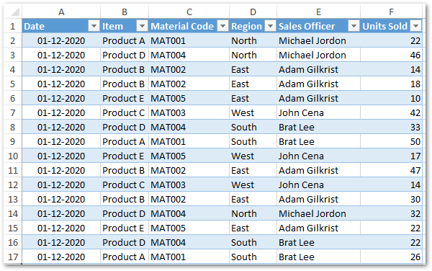Select MAT002 in row 13
This screenshot has width=432, height=271.
189,200
